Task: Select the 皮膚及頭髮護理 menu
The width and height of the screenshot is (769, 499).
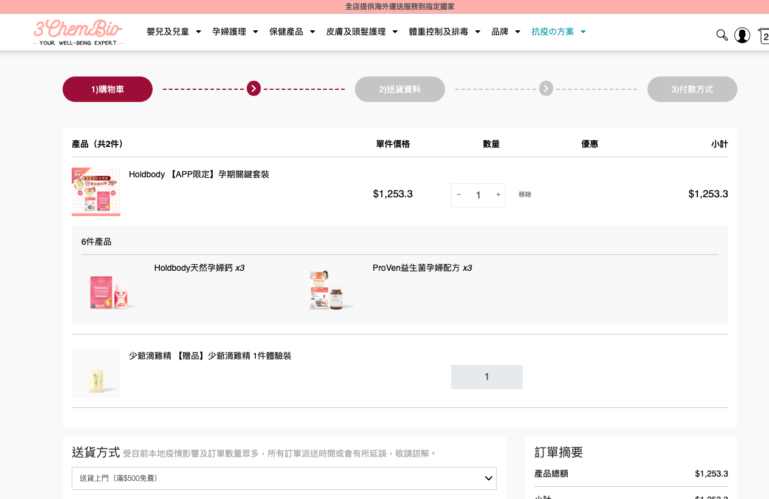Action: 356,32
